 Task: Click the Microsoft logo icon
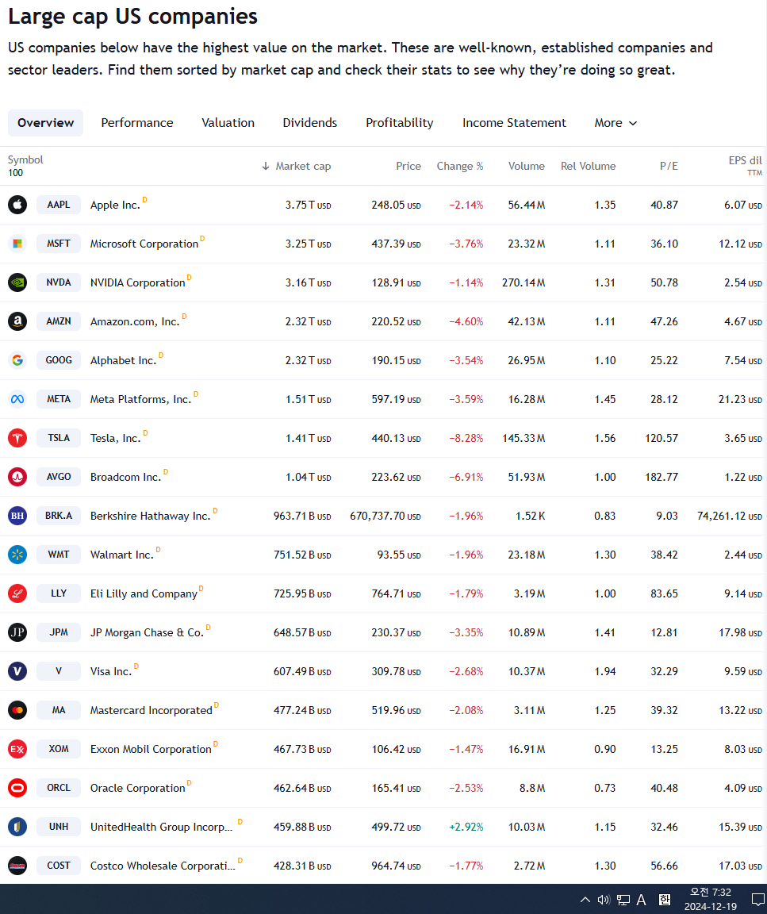point(17,244)
